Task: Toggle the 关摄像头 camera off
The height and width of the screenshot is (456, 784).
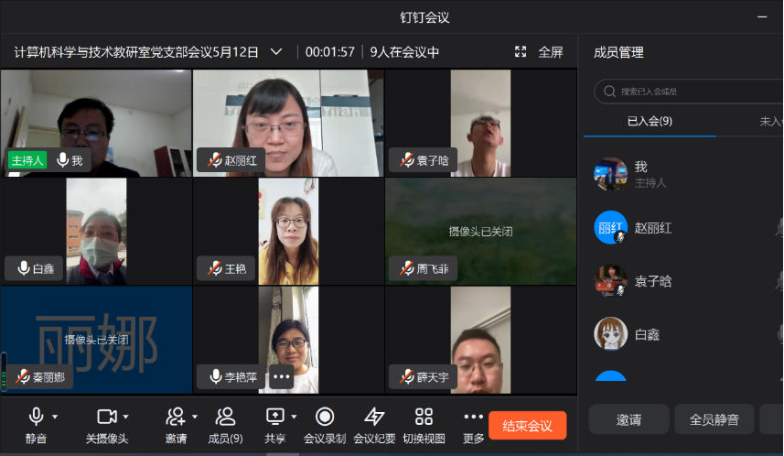Action: coord(106,418)
